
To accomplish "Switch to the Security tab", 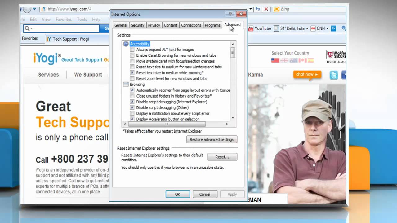I will pyautogui.click(x=137, y=25).
